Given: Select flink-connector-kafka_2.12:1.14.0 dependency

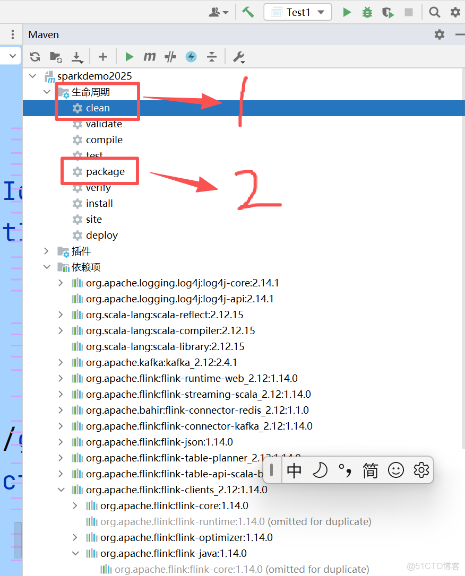Looking at the screenshot, I should click(199, 426).
